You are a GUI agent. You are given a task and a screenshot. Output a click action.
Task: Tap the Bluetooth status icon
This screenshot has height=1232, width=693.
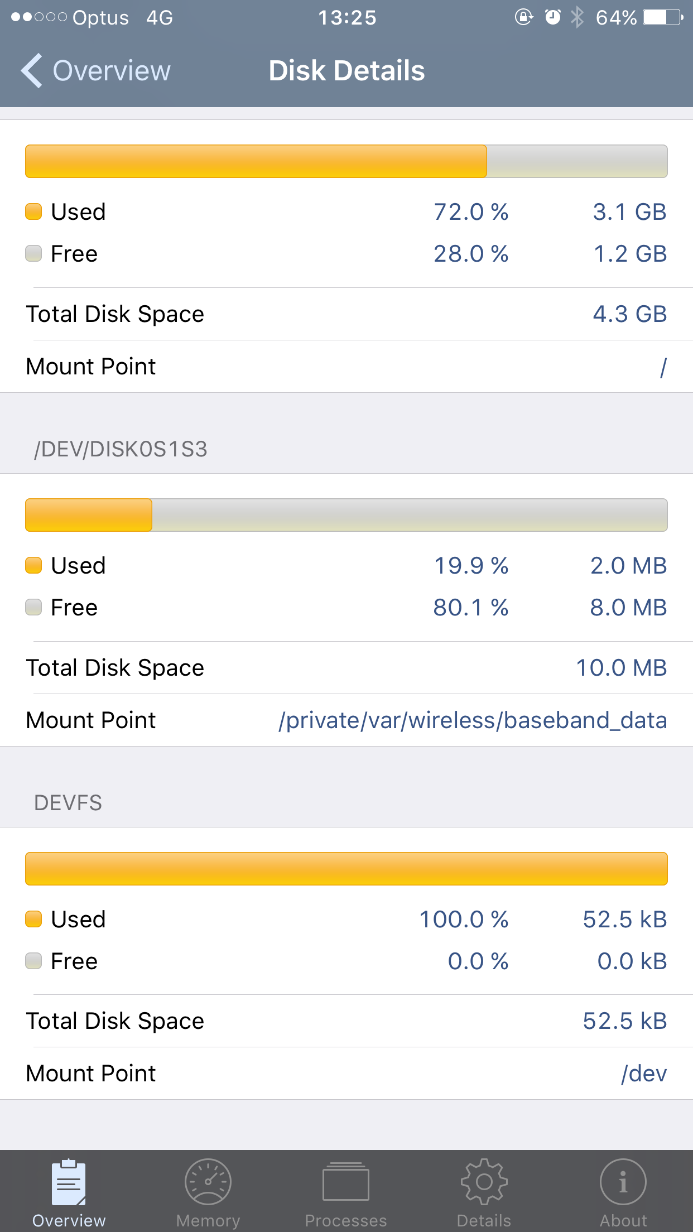(x=577, y=17)
